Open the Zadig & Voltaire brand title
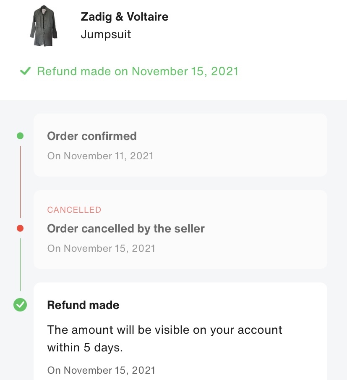Image resolution: width=347 pixels, height=380 pixels. click(124, 17)
